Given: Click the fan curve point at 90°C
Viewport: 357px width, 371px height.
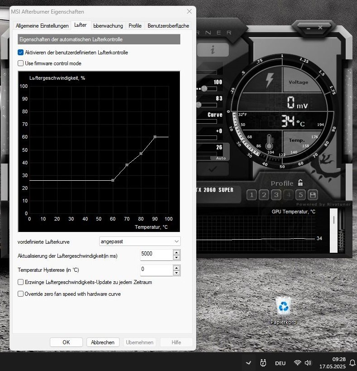Looking at the screenshot, I should (155, 137).
